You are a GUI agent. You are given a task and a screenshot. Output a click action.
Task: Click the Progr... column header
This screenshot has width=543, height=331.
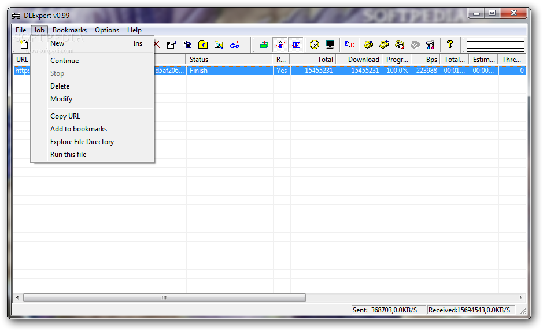coord(397,60)
